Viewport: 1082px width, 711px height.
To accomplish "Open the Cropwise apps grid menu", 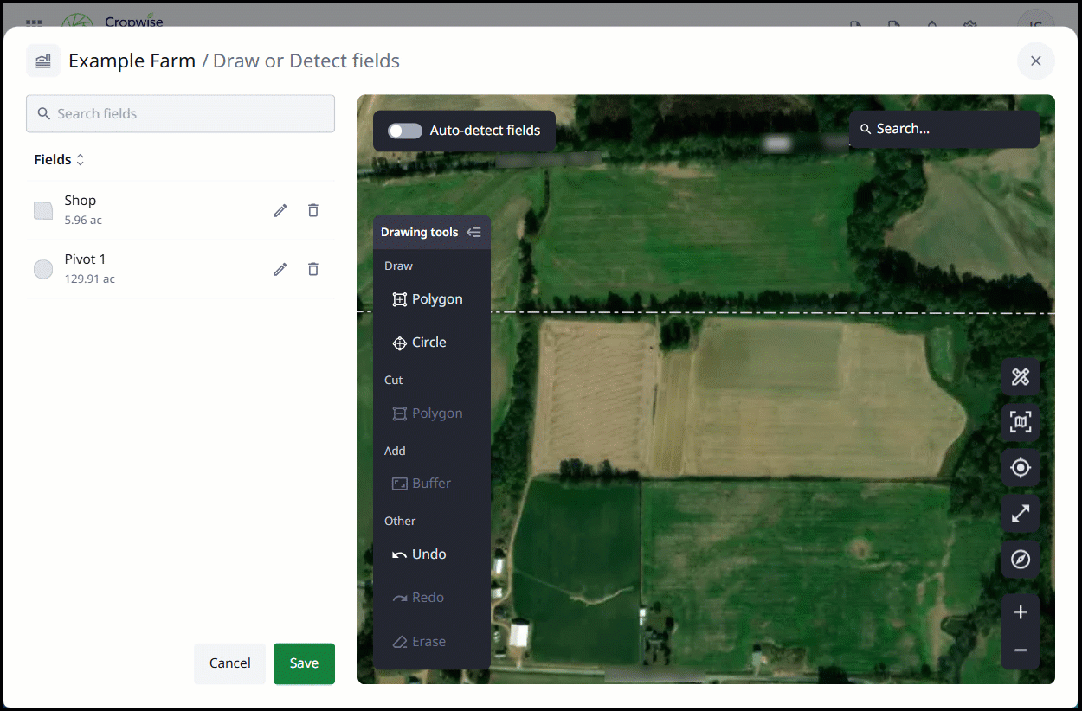I will pyautogui.click(x=33, y=23).
